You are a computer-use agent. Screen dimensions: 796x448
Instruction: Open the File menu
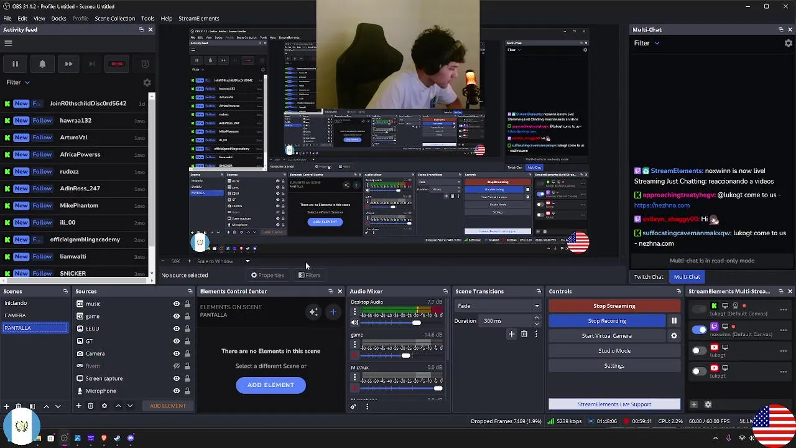(x=7, y=19)
